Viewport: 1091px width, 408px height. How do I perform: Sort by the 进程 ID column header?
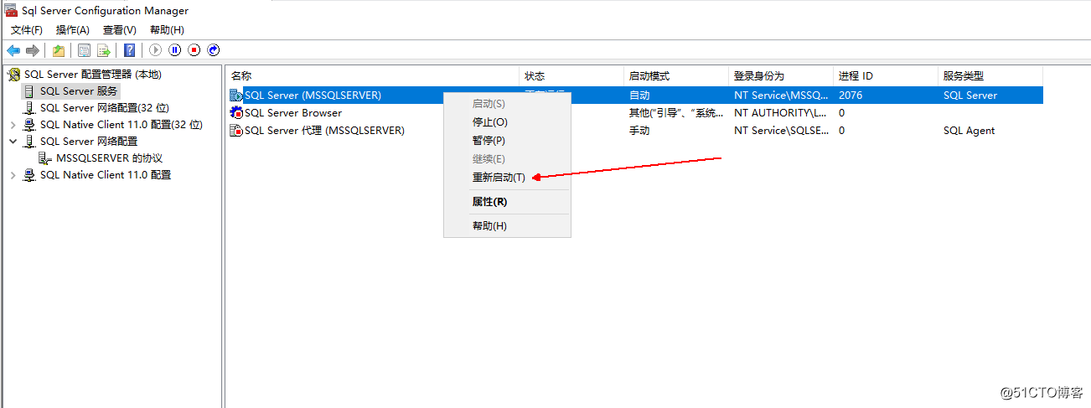point(886,76)
